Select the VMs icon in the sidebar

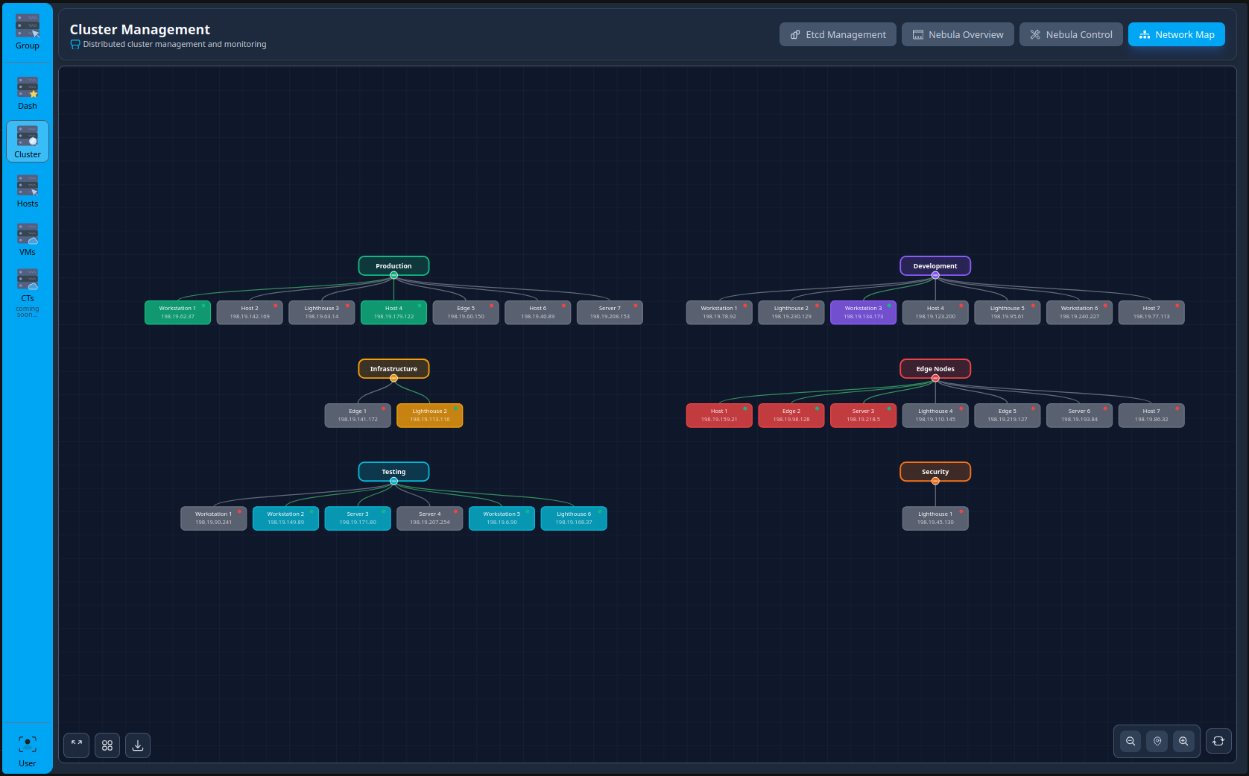click(x=27, y=239)
